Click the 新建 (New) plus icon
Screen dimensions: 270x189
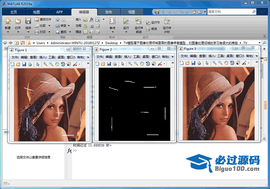coord(8,21)
